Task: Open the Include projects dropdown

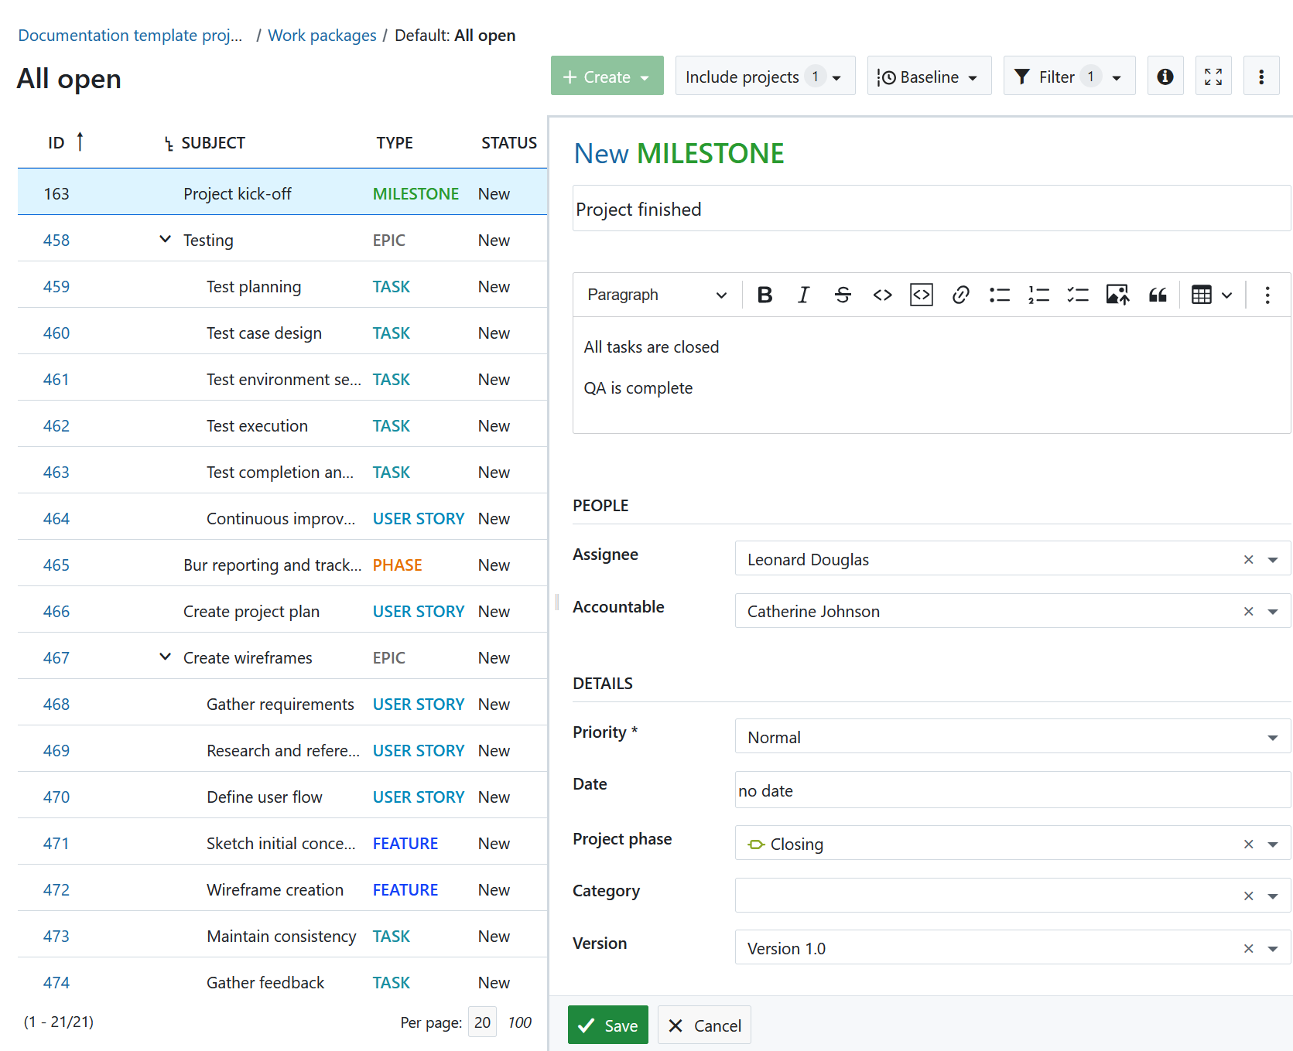Action: [x=765, y=76]
